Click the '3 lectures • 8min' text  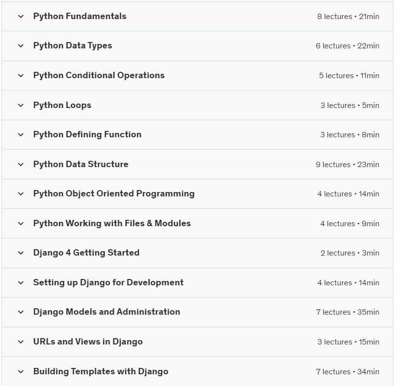[350, 135]
